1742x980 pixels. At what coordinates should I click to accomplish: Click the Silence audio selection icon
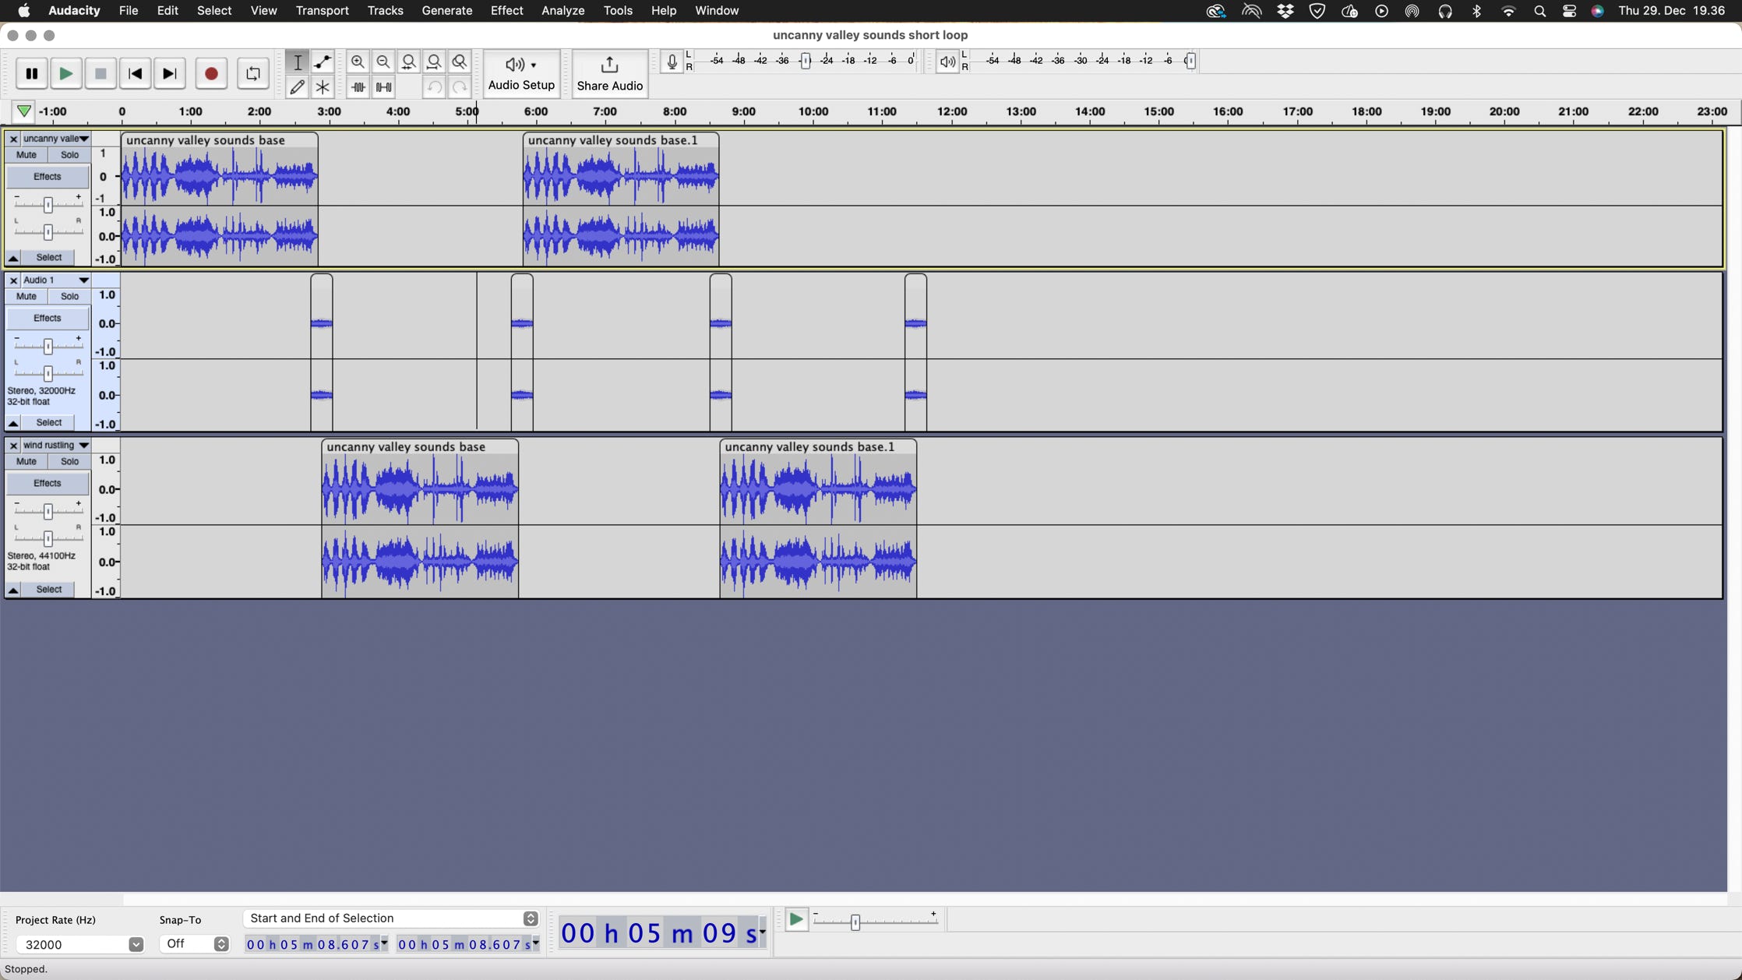pyautogui.click(x=383, y=87)
